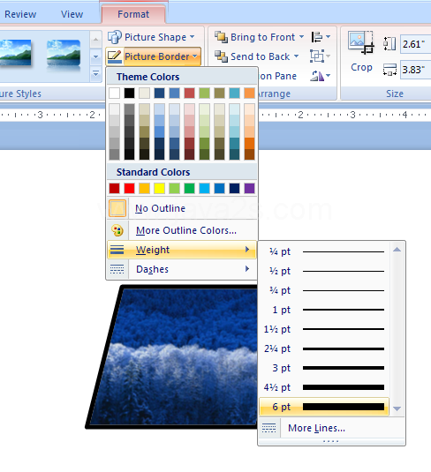Viewport: 431px width, 472px height.
Task: Click the More Outline Colors palette icon
Action: coord(117,230)
